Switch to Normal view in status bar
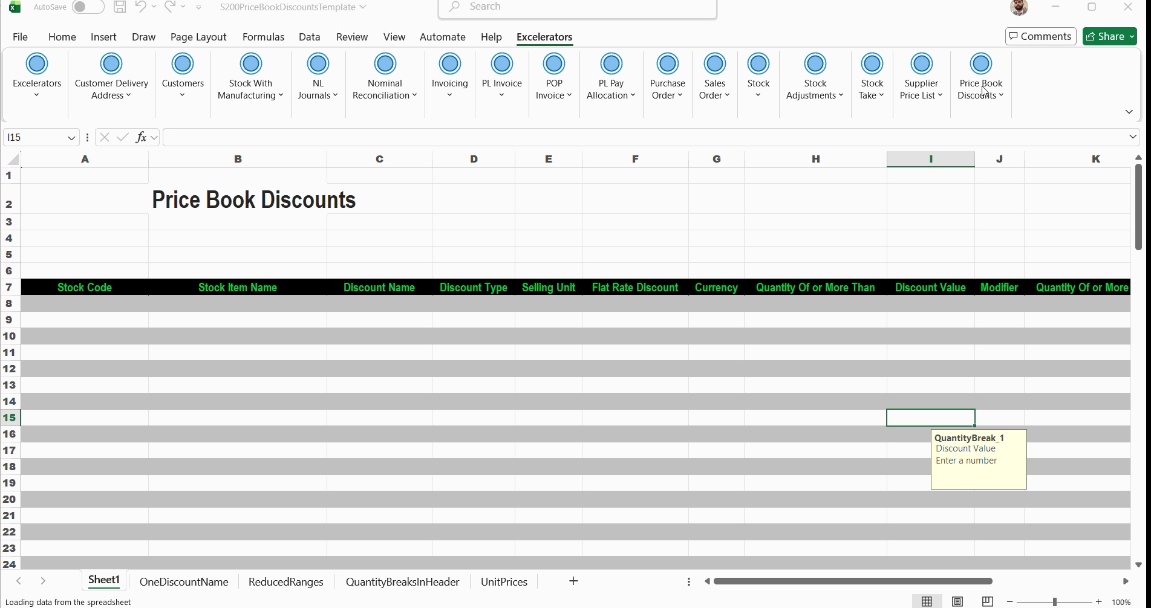 927,601
